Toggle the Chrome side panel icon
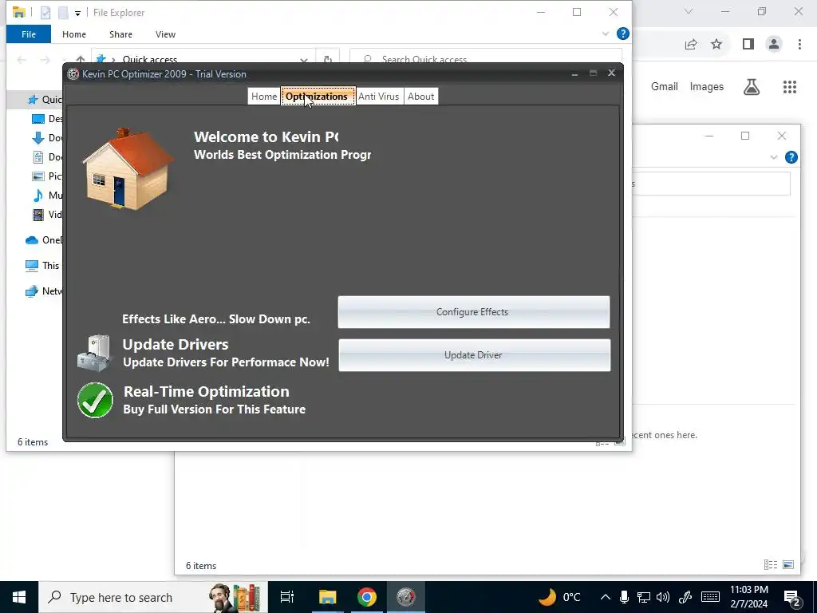The image size is (817, 613). click(x=748, y=45)
